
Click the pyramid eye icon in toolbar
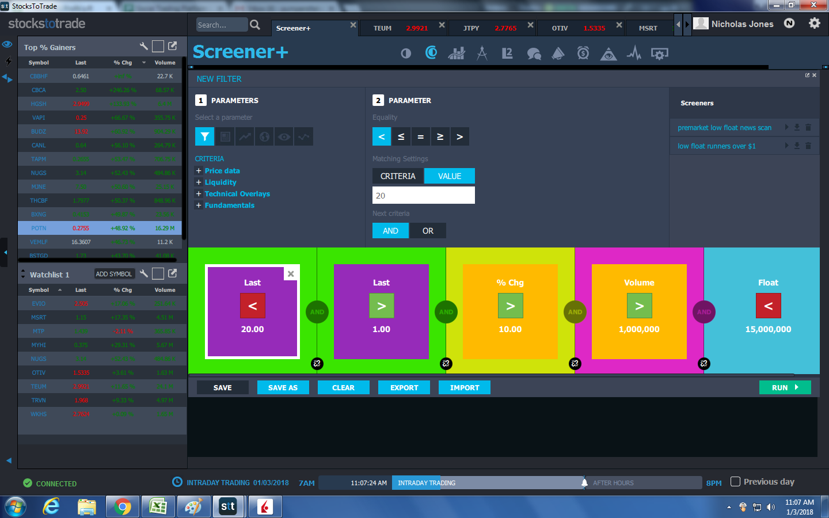pyautogui.click(x=609, y=54)
